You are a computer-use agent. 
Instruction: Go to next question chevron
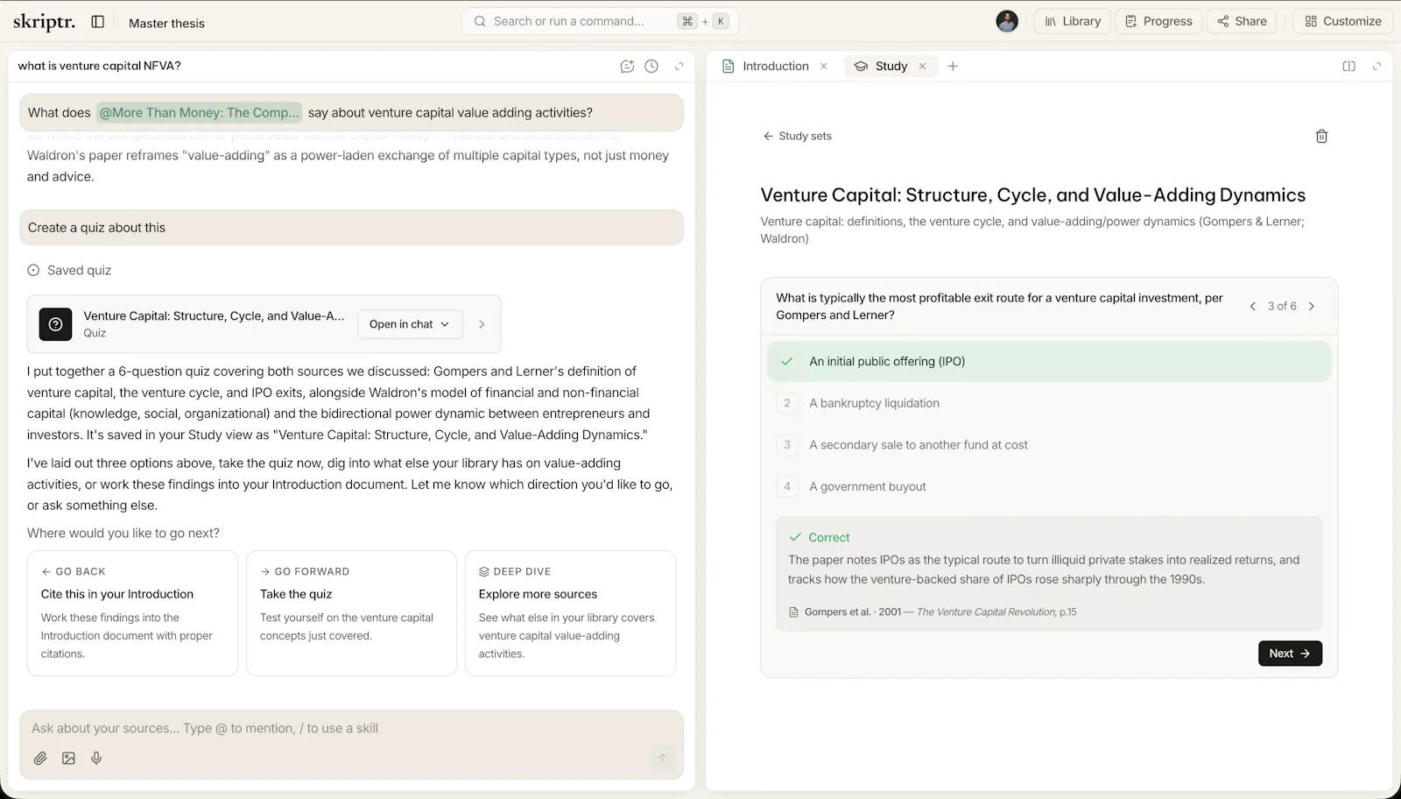(x=1312, y=306)
